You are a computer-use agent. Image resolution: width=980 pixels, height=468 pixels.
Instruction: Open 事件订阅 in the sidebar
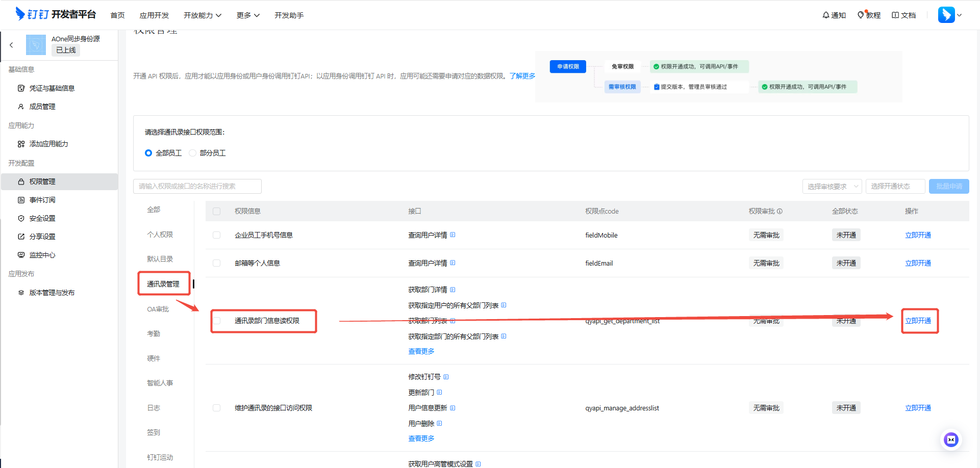(42, 200)
